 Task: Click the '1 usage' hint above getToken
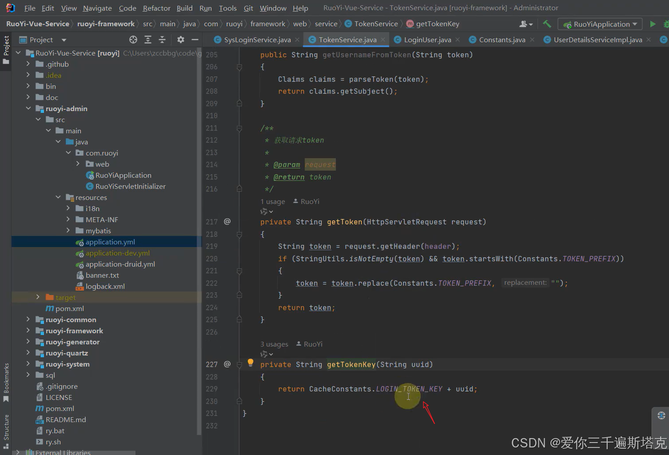[x=273, y=202]
